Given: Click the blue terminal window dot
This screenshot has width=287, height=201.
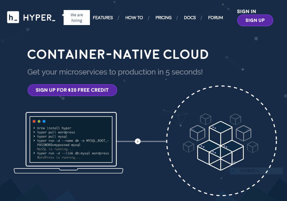Looking at the screenshot, I should click(44, 121).
